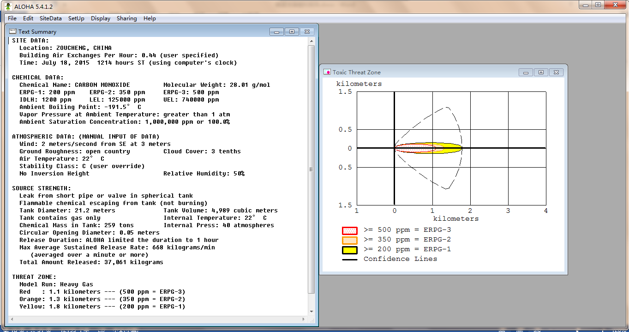Viewport: 629px width, 332px height.
Task: Maximize the Text Summary window
Action: coord(292,32)
